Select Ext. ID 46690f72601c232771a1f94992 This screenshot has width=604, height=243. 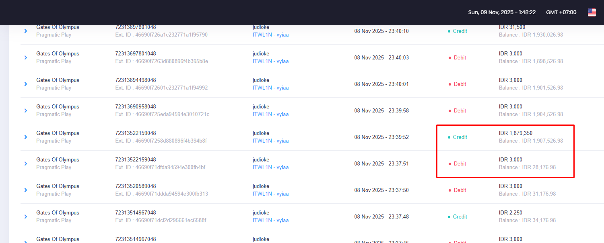(x=161, y=88)
